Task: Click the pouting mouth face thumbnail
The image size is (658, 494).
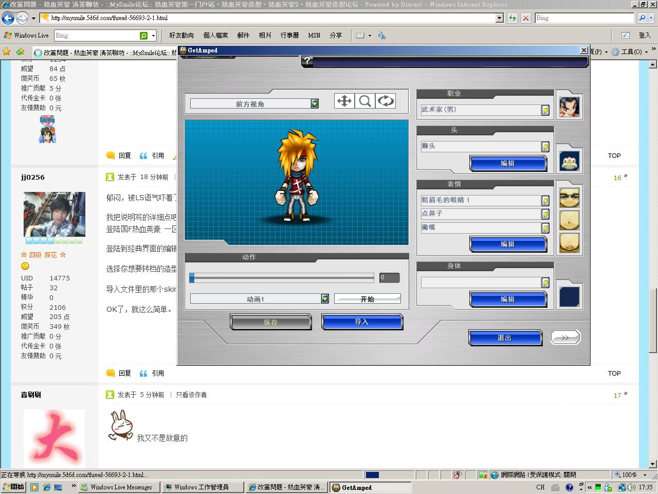Action: tap(569, 242)
